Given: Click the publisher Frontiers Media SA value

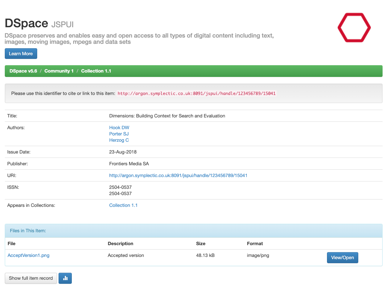Looking at the screenshot, I should click(x=129, y=164).
